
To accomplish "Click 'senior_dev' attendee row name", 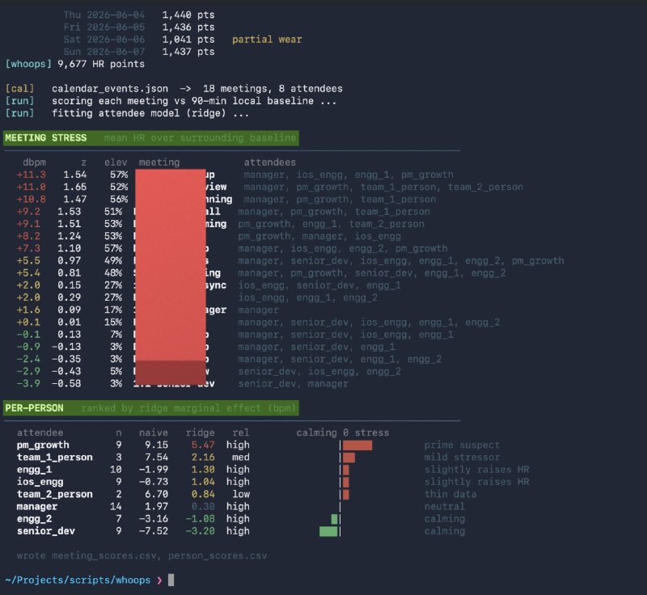I will tap(46, 531).
